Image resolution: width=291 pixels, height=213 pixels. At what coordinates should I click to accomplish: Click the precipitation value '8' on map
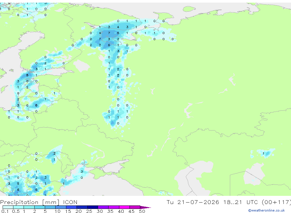click(x=27, y=75)
